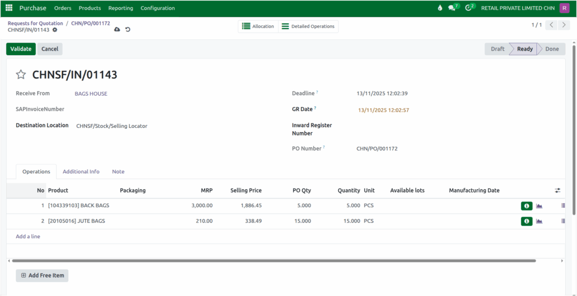Click the discard changes undo icon
The width and height of the screenshot is (577, 296).
pos(128,29)
